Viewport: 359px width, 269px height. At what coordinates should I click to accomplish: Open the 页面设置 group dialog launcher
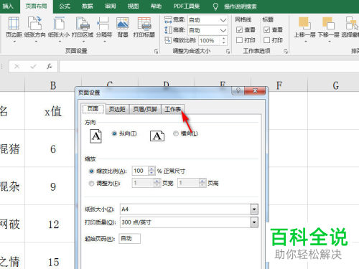pyautogui.click(x=157, y=51)
